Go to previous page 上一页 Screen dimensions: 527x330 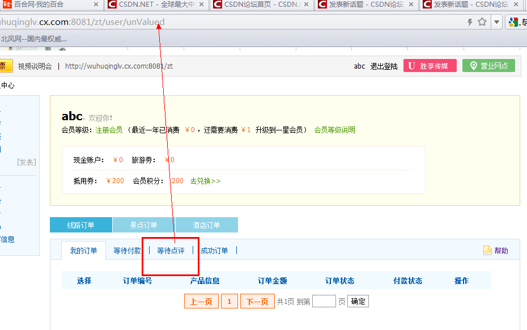click(201, 301)
